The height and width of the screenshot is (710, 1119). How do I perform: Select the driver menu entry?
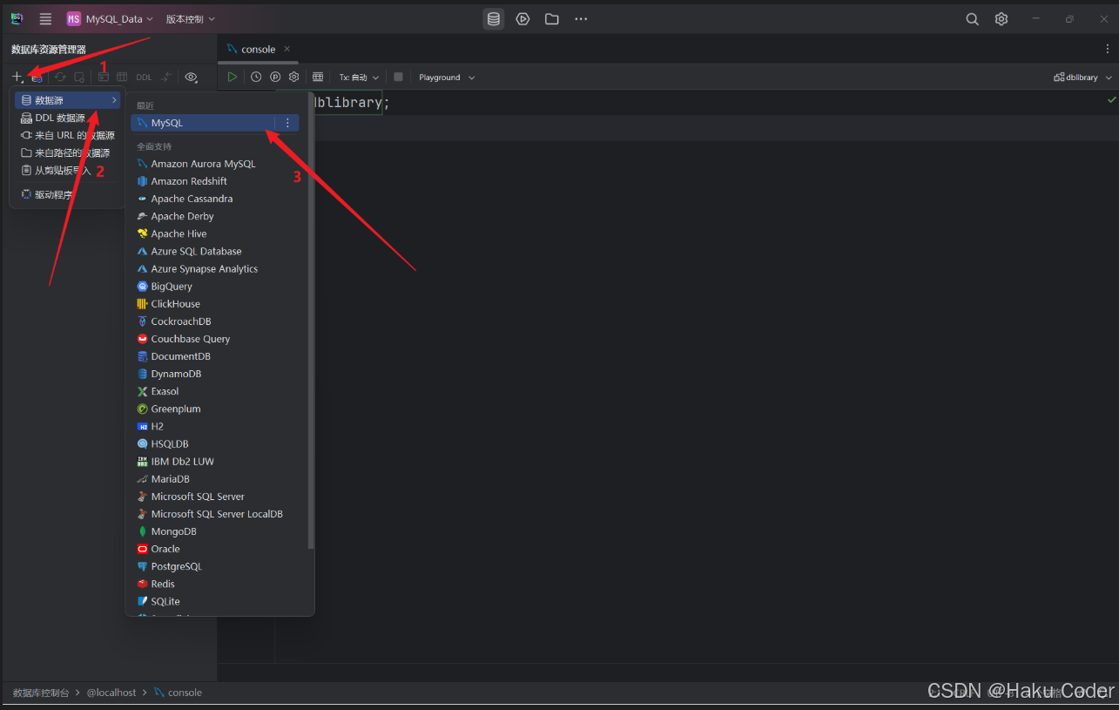68,195
